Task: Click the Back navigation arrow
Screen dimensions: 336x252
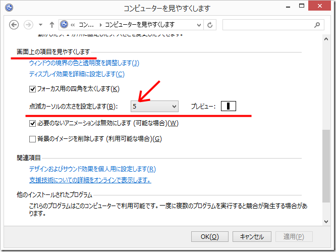Action: coord(14,24)
